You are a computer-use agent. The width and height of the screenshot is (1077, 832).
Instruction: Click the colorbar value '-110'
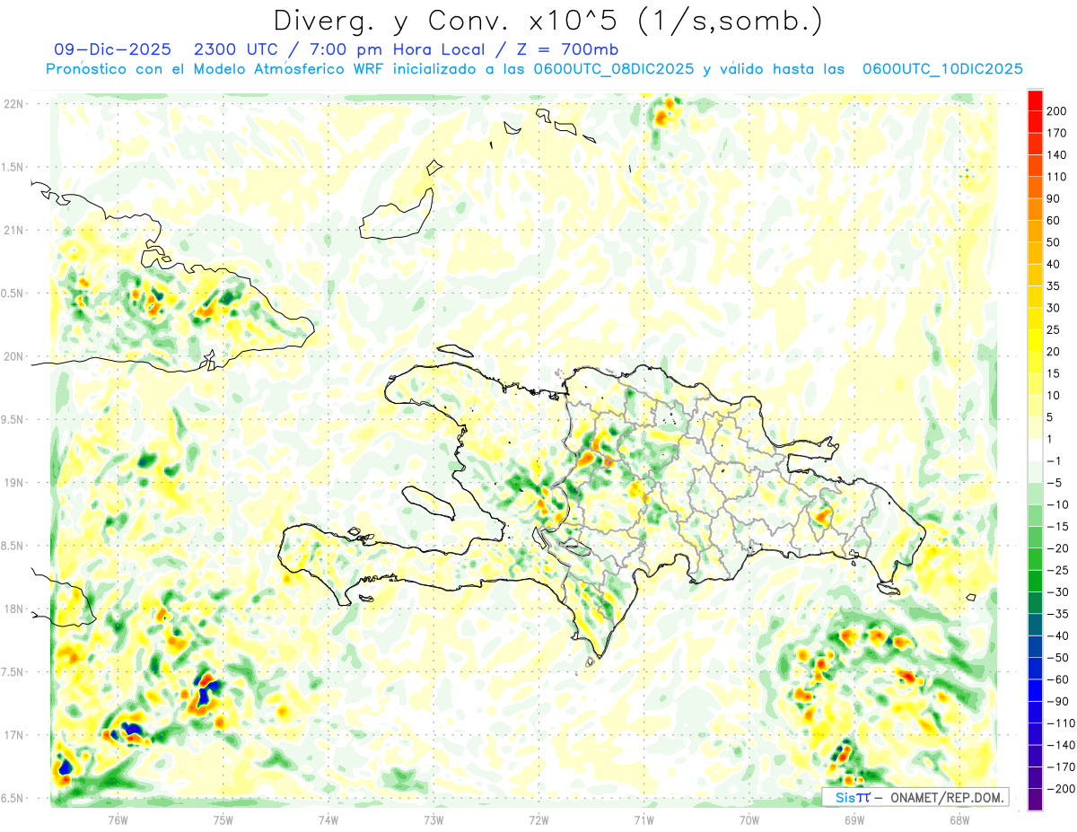(x=1061, y=723)
